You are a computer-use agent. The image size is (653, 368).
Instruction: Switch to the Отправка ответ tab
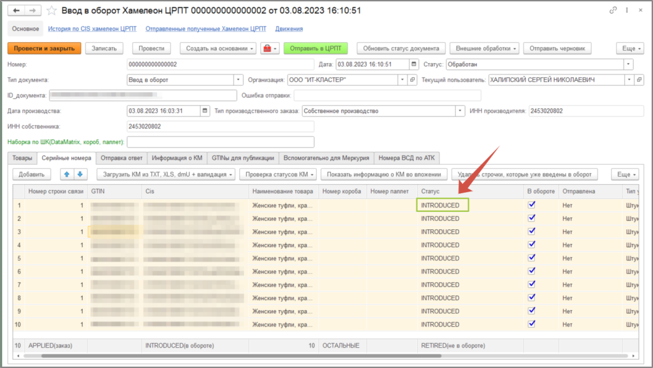(x=122, y=158)
